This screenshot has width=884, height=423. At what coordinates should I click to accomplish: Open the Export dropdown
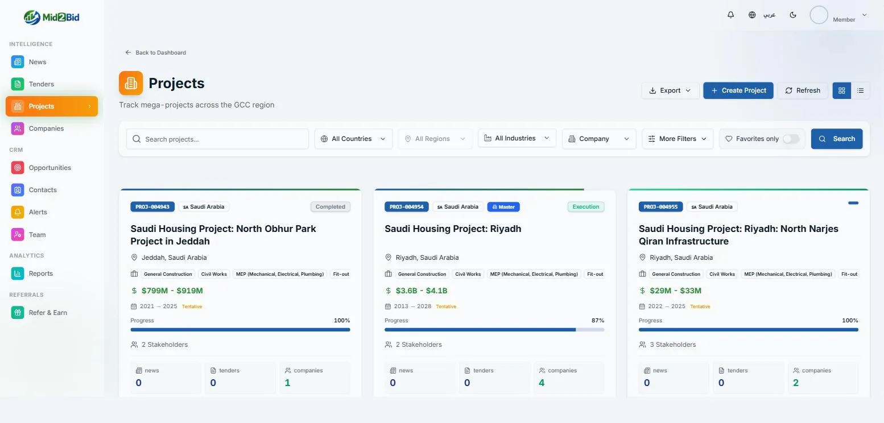[x=670, y=90]
